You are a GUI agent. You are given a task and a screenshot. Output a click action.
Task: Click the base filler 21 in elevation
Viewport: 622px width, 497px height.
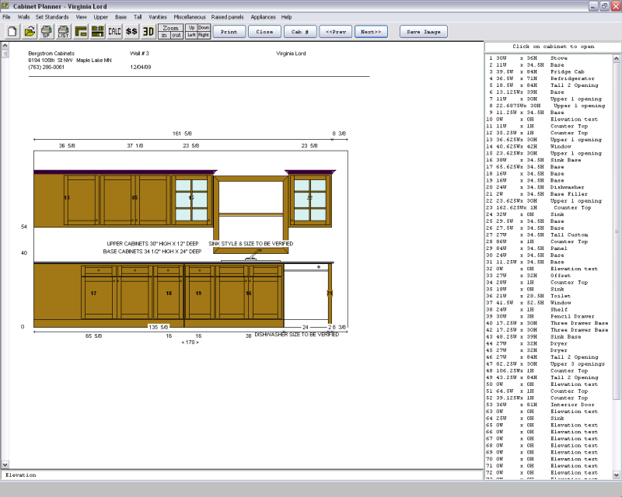coord(330,294)
